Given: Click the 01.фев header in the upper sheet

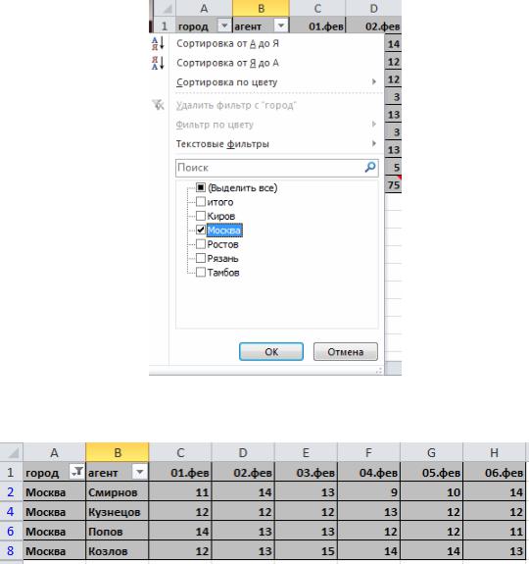Looking at the screenshot, I should pos(317,26).
